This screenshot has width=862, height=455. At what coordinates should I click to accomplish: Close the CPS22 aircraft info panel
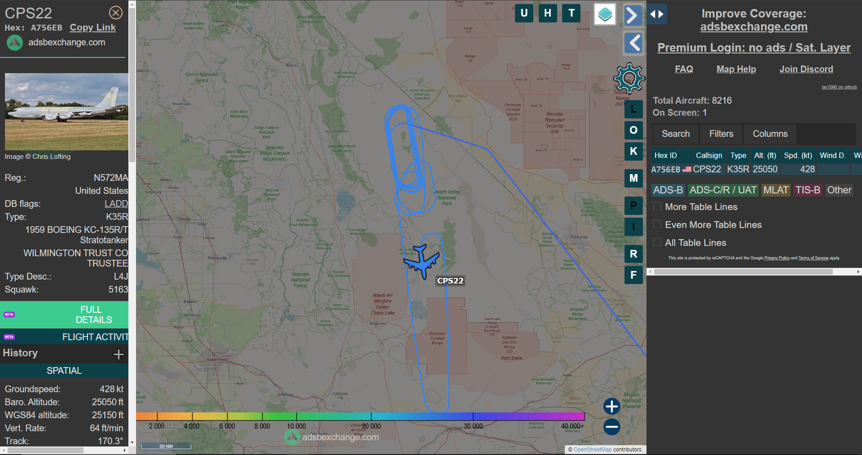(x=116, y=13)
